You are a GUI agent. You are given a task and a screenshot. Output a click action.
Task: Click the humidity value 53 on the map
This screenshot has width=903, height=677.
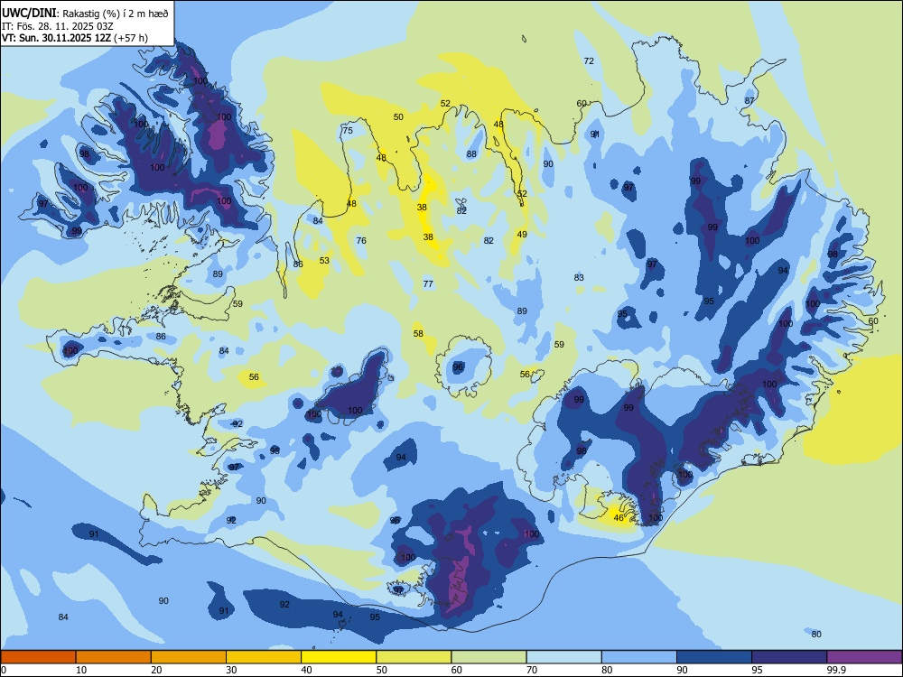tap(324, 260)
